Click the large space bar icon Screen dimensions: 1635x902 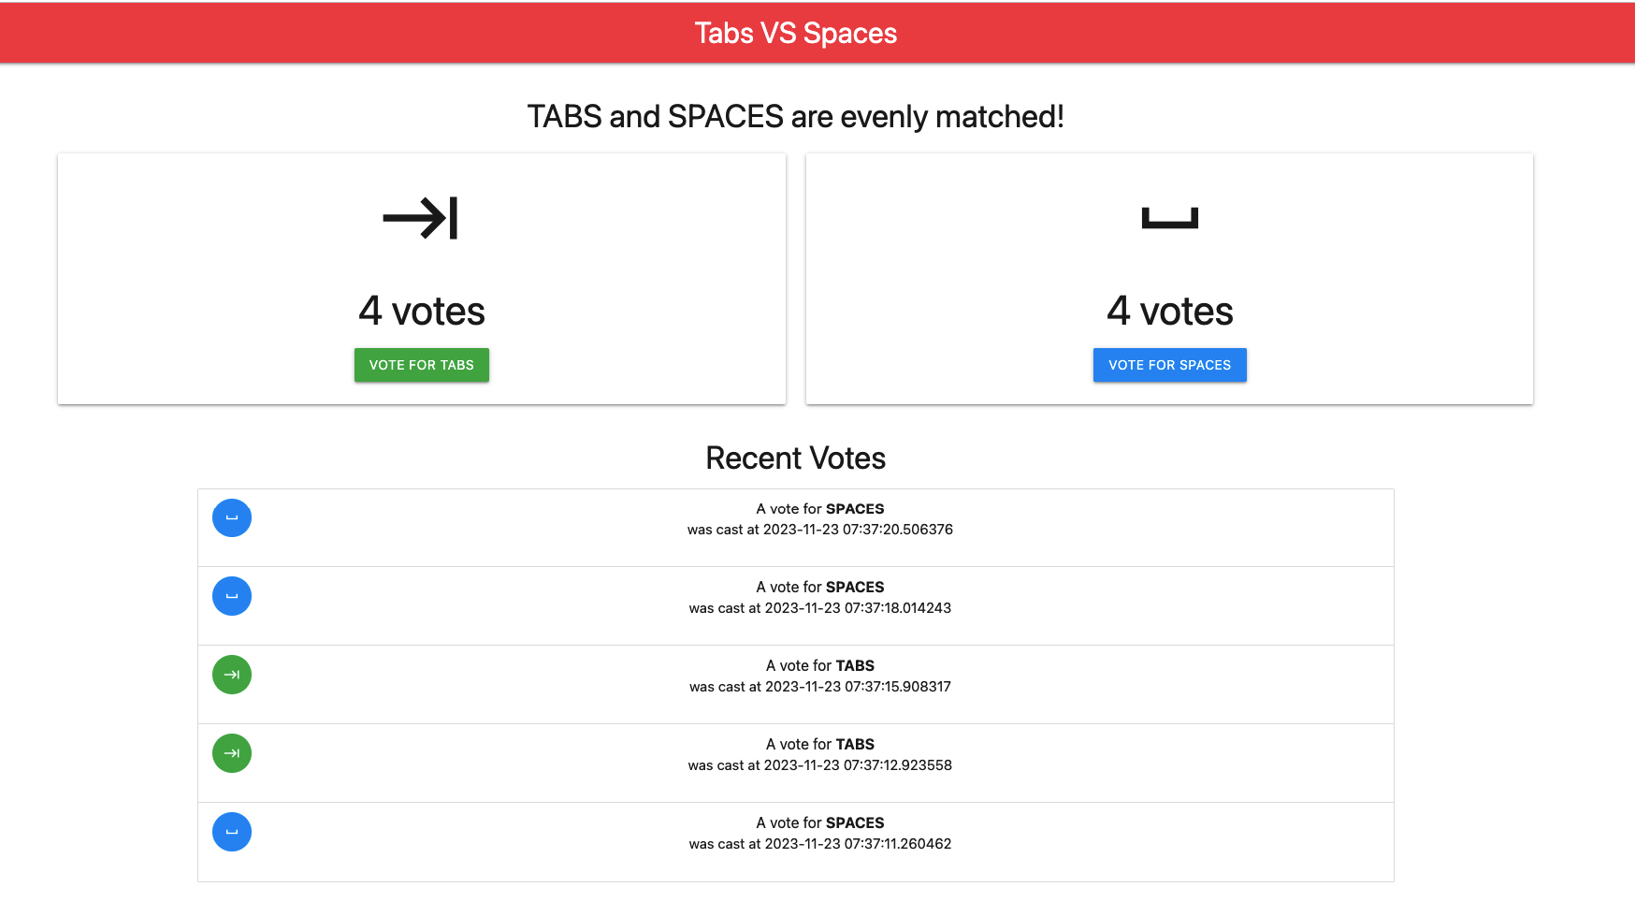click(1169, 219)
